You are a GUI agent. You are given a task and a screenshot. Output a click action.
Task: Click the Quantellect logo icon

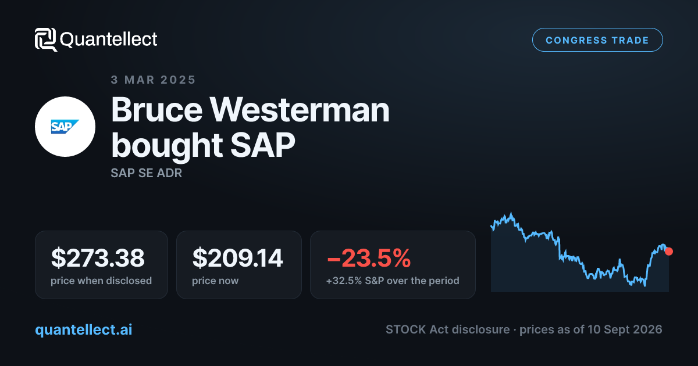coord(46,40)
